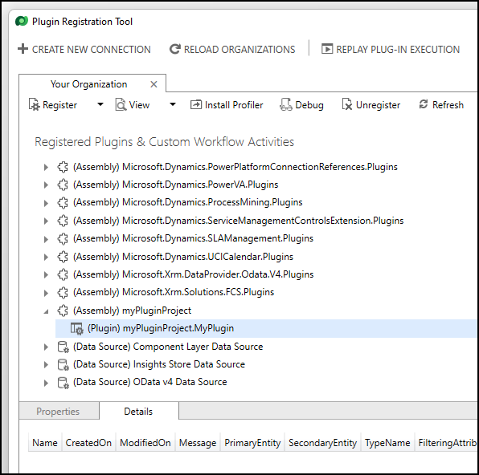Click the PrimaryEntity column header
Image resolution: width=479 pixels, height=475 pixels.
(252, 443)
